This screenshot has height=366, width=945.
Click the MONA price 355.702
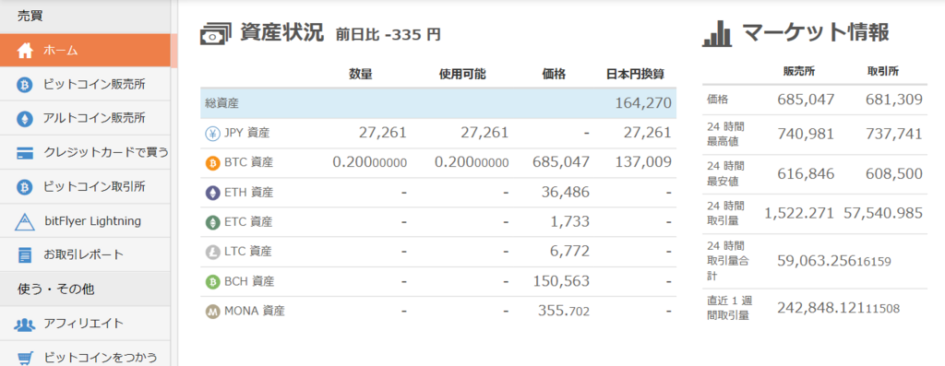coord(564,311)
